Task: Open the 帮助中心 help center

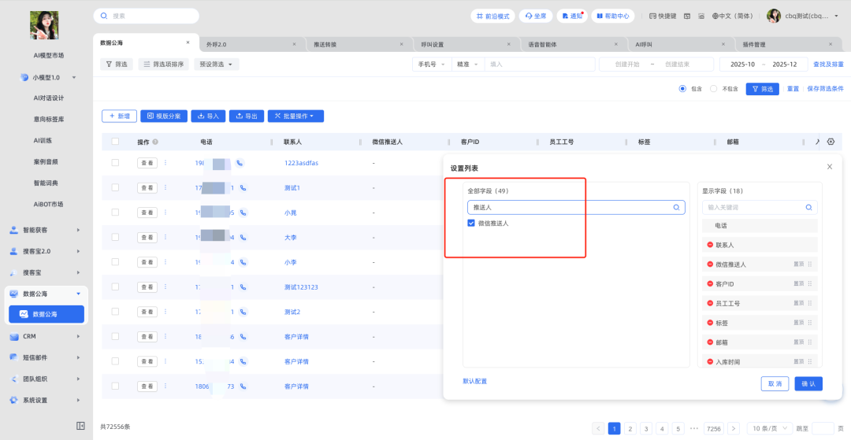Action: tap(611, 16)
